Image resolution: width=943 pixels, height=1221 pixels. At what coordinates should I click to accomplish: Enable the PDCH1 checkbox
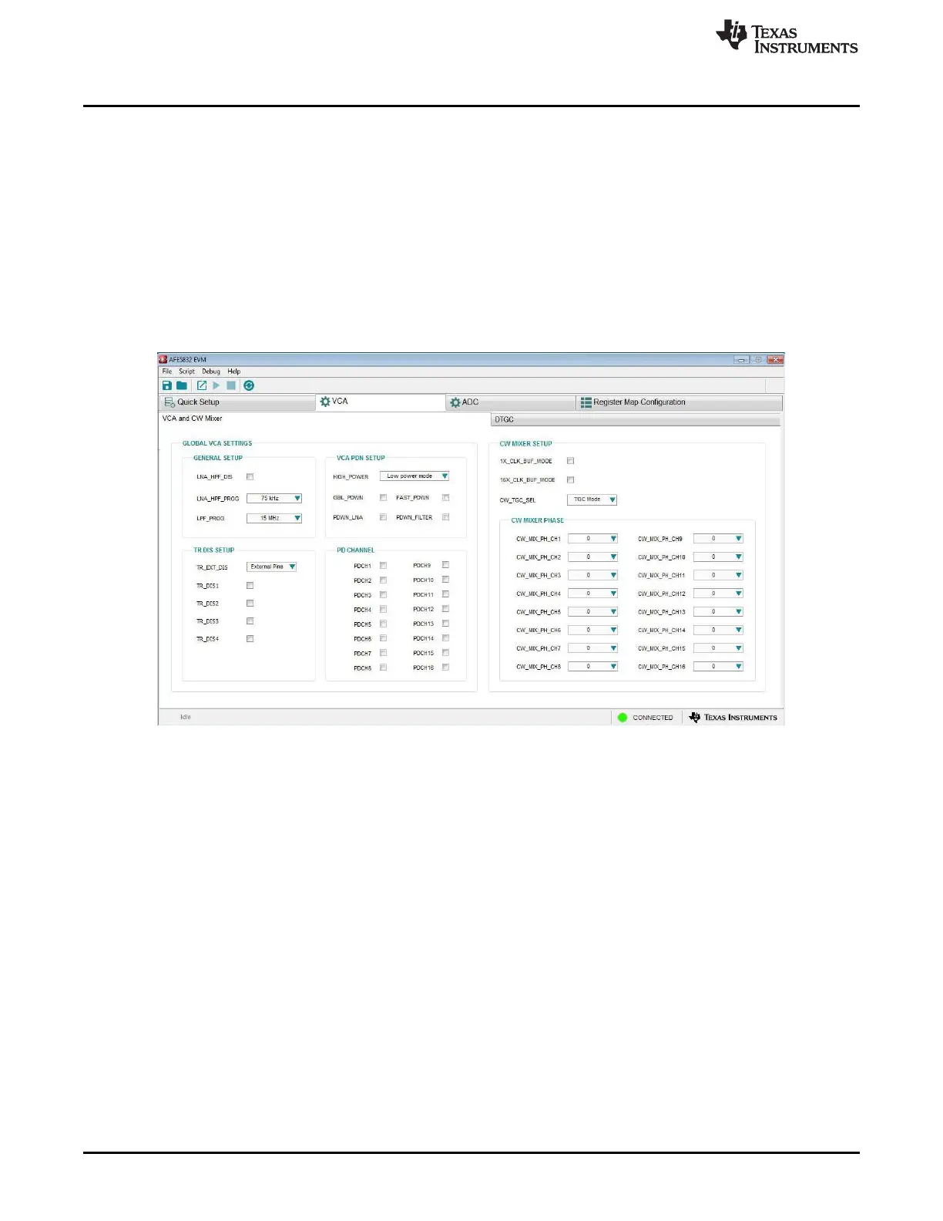point(383,566)
